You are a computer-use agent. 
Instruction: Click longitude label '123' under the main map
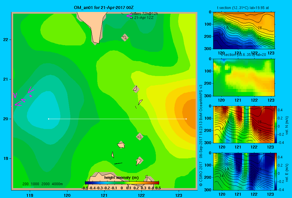coord(179,195)
